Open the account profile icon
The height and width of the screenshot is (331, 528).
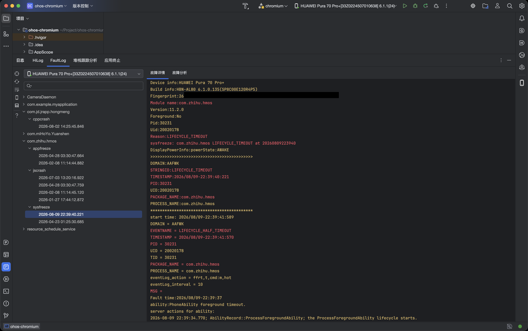(x=498, y=6)
